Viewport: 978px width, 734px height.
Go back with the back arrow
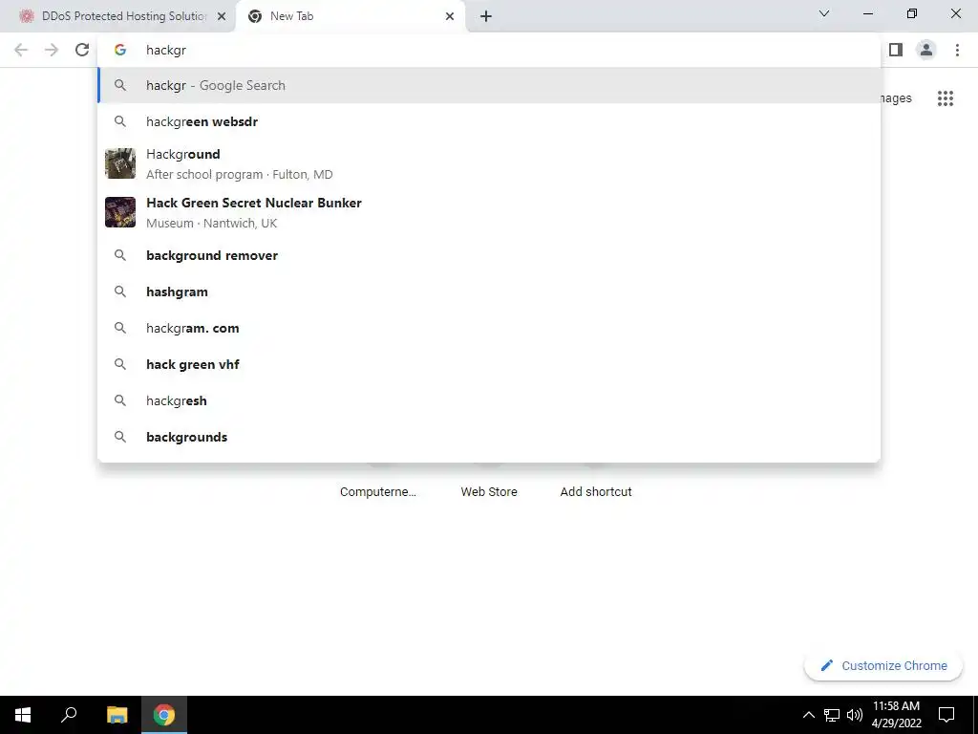[21, 50]
